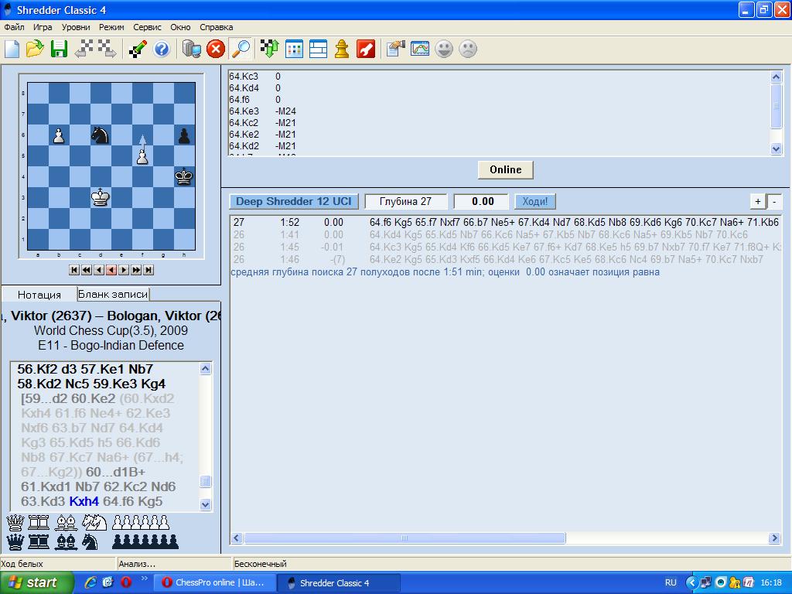Image resolution: width=792 pixels, height=594 pixels.
Task: Click the flip board green arrows icon
Action: (269, 49)
